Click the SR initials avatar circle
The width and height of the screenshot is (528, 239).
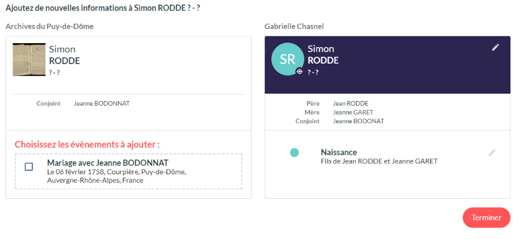287,59
